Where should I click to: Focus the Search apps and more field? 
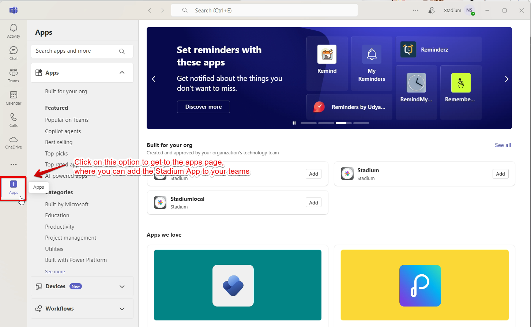tap(82, 51)
